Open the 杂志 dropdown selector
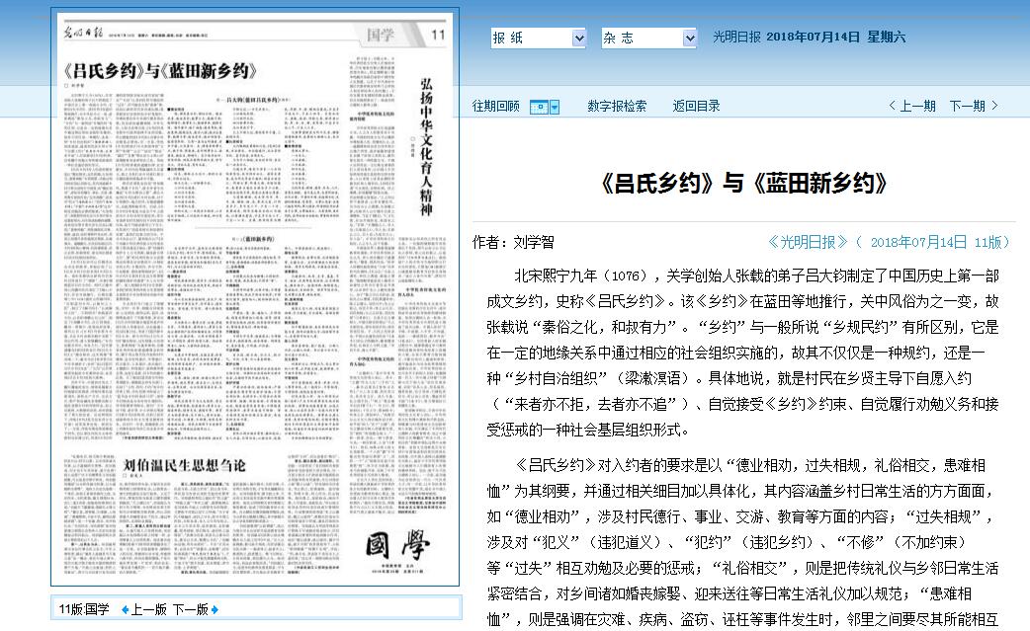1030x631 pixels. pos(648,39)
